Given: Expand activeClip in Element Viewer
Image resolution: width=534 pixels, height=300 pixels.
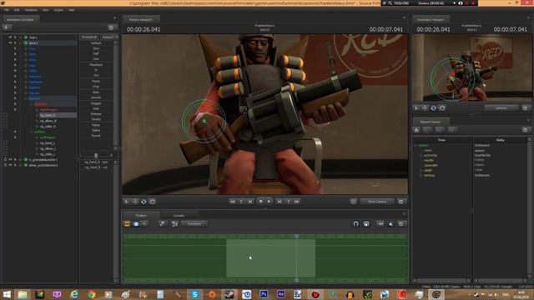Looking at the screenshot, I should coord(421,155).
